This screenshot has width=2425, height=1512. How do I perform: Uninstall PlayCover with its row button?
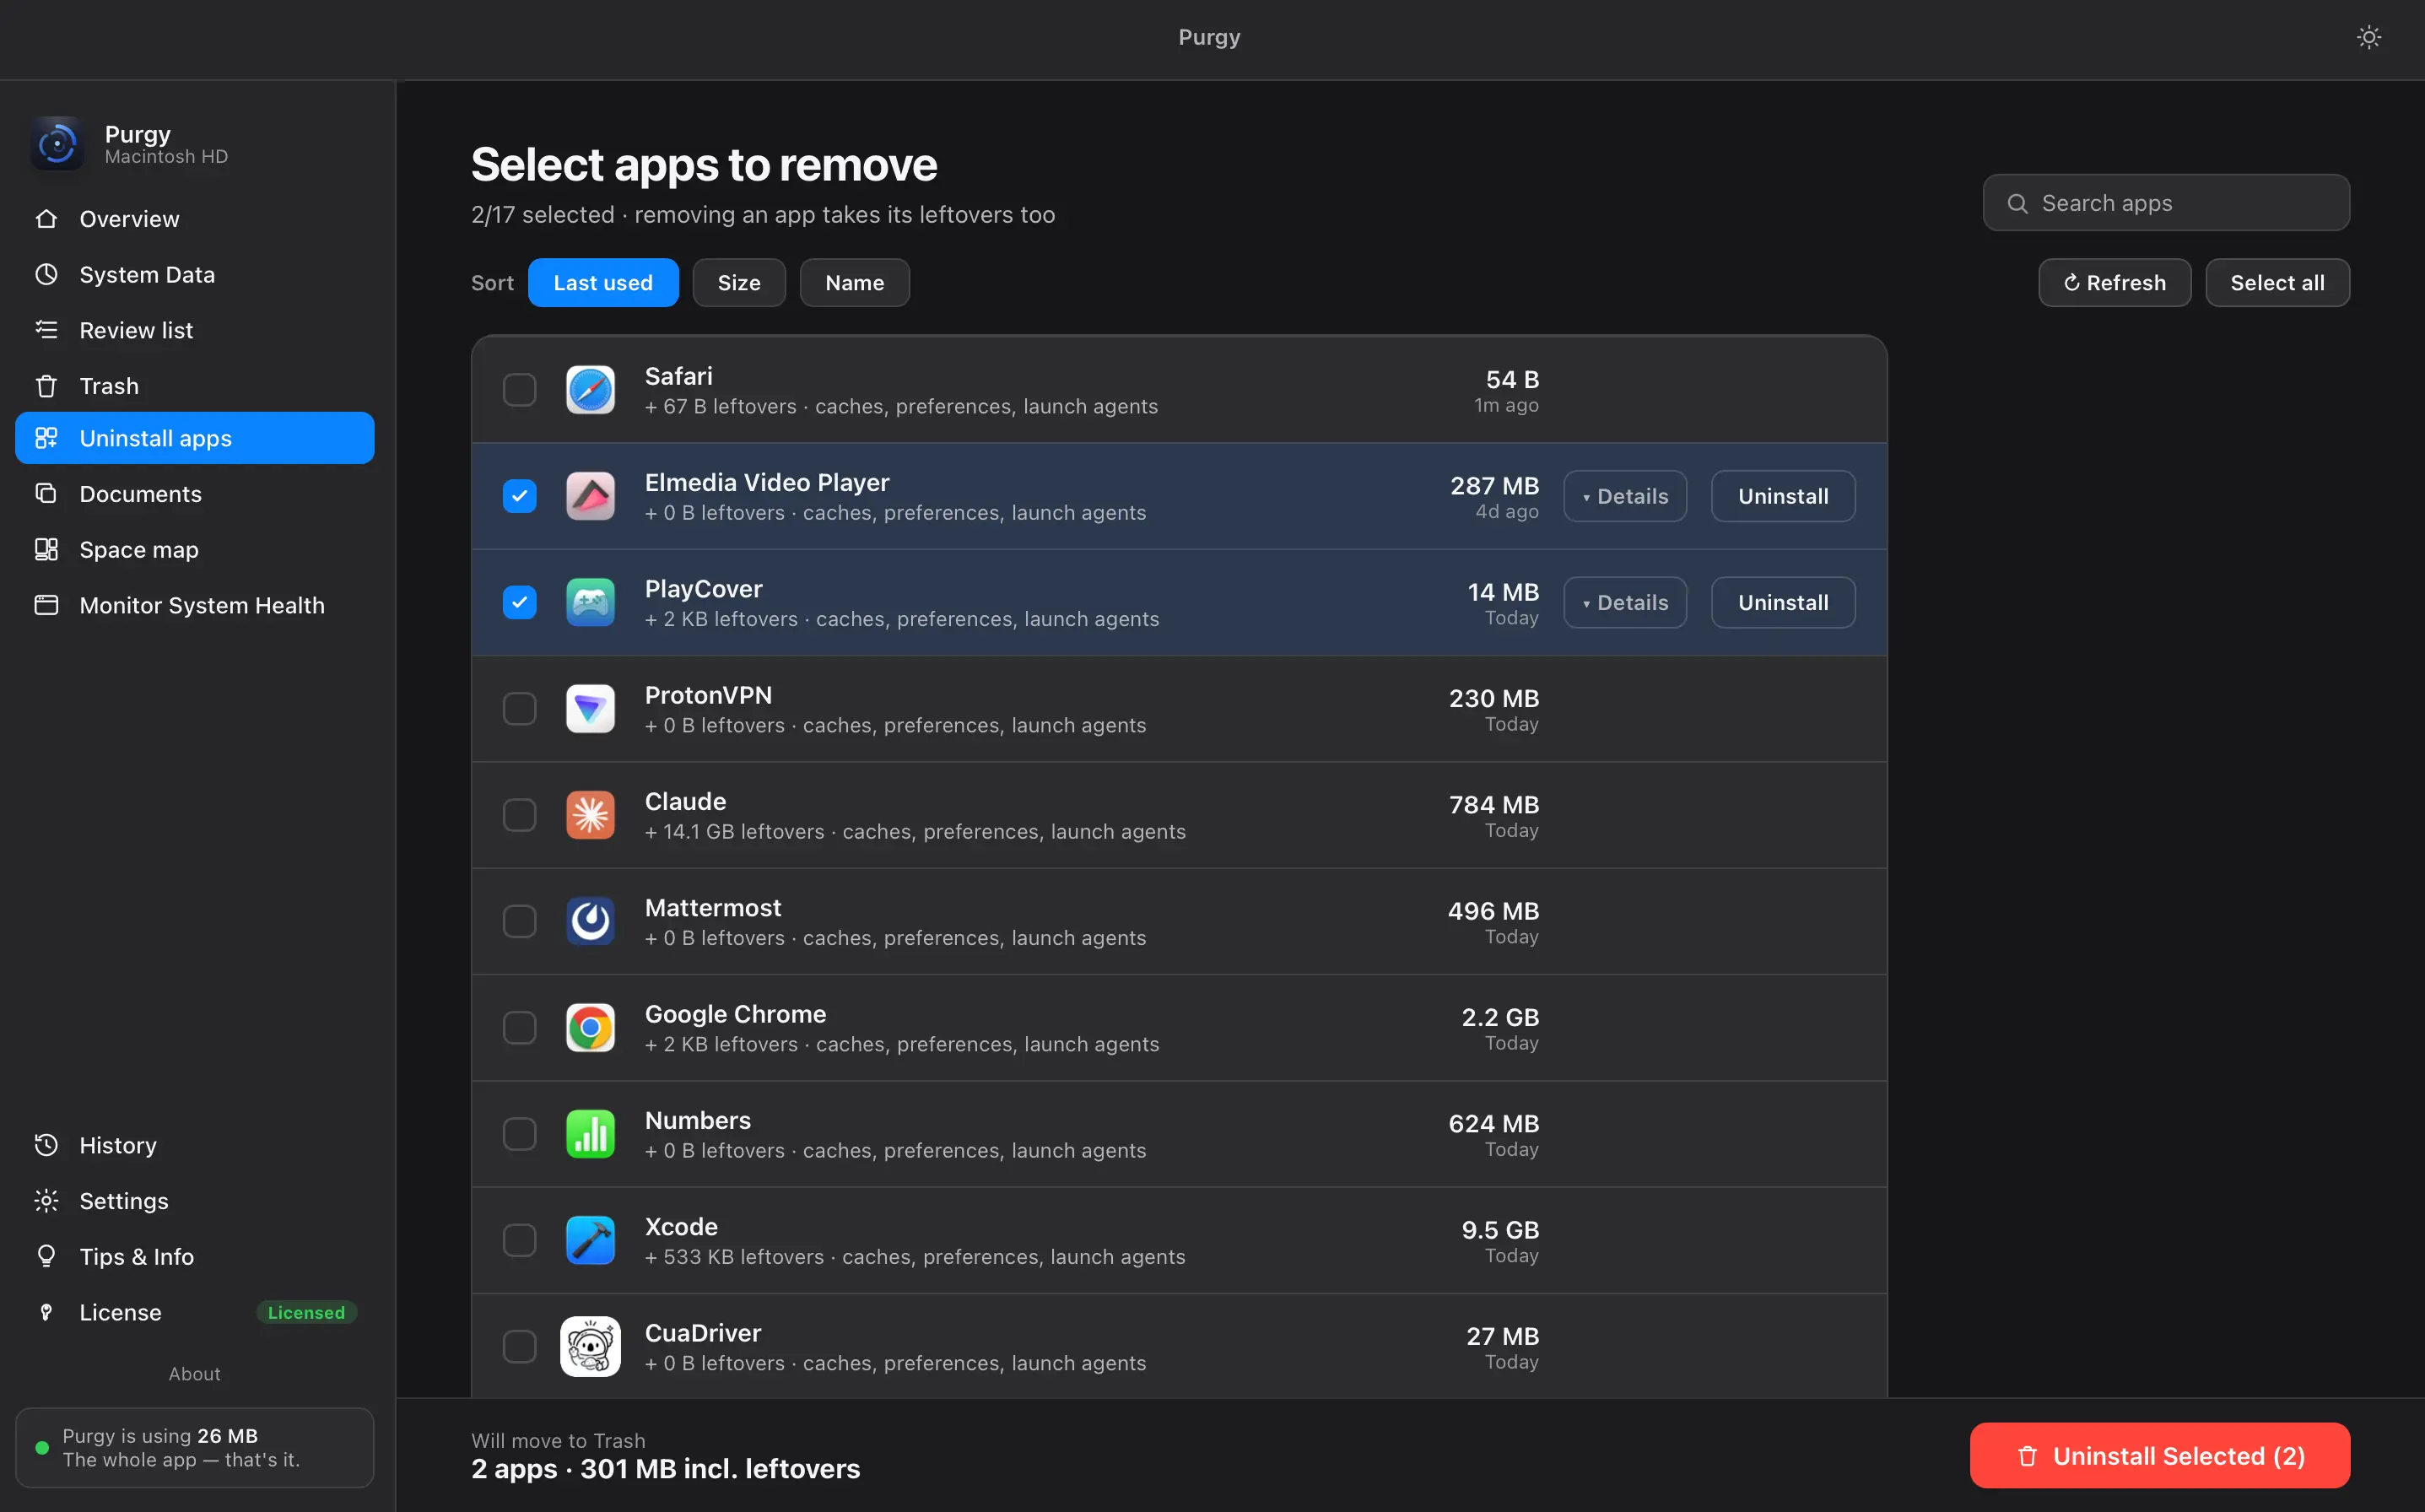pyautogui.click(x=1783, y=602)
